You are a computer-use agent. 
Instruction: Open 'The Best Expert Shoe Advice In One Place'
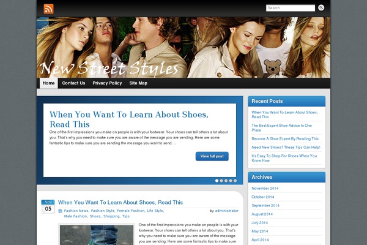[281, 128]
